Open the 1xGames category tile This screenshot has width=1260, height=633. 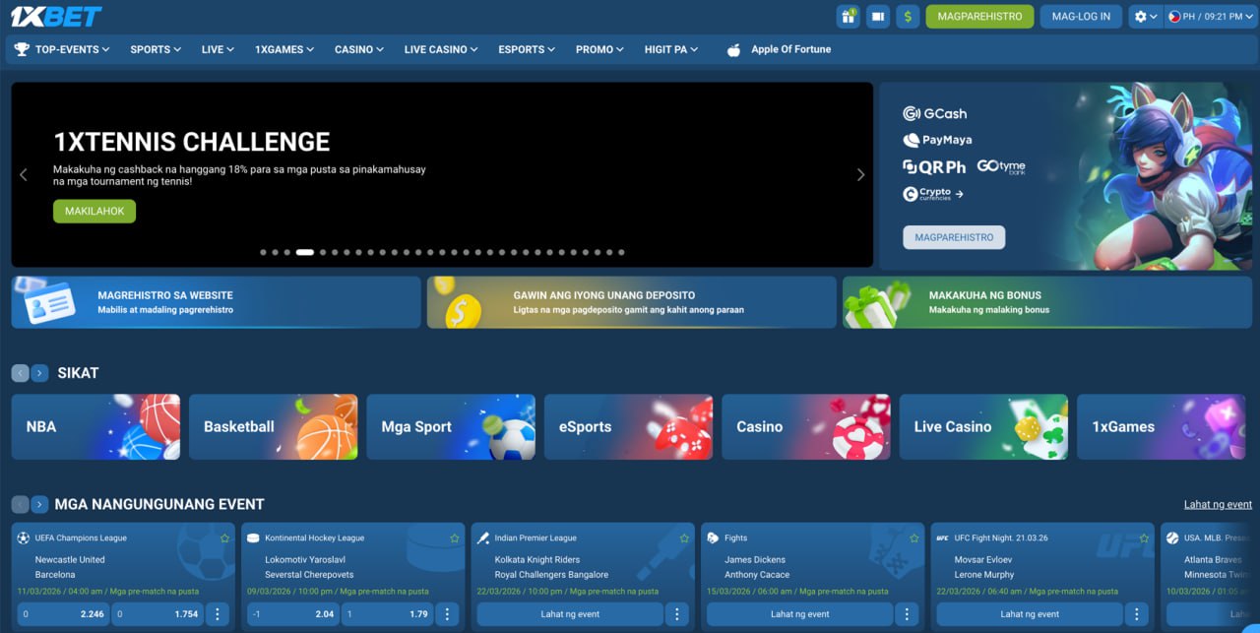[1162, 427]
